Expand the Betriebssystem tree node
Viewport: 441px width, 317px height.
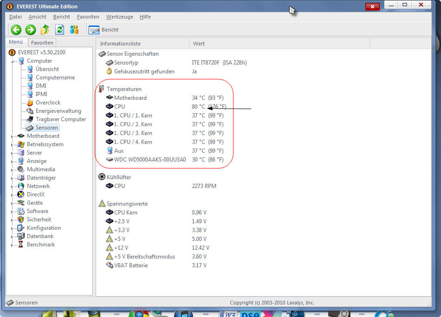tap(12, 145)
